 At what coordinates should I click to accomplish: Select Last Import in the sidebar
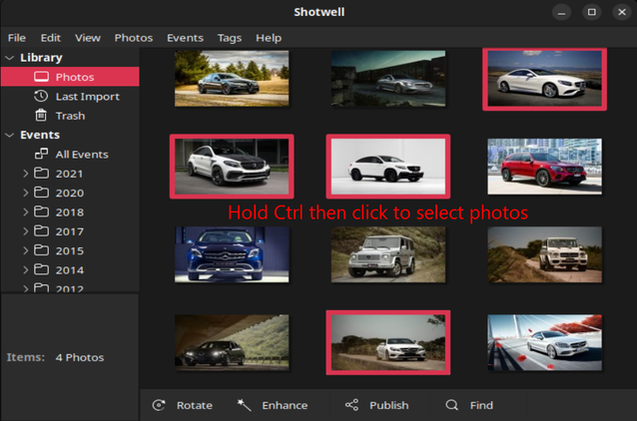[x=70, y=96]
